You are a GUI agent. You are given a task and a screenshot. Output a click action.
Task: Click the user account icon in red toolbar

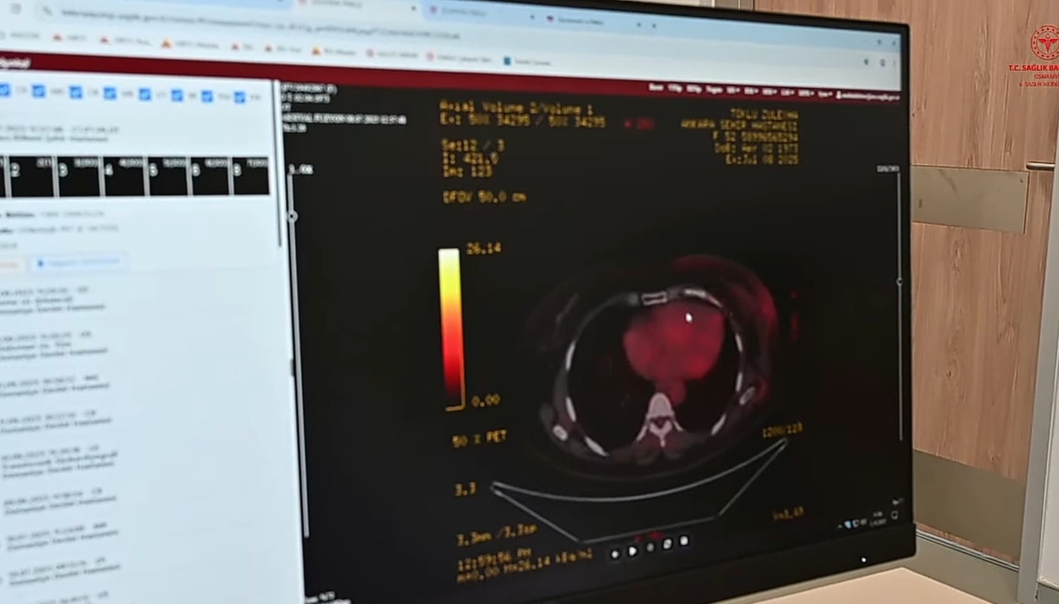pos(839,95)
